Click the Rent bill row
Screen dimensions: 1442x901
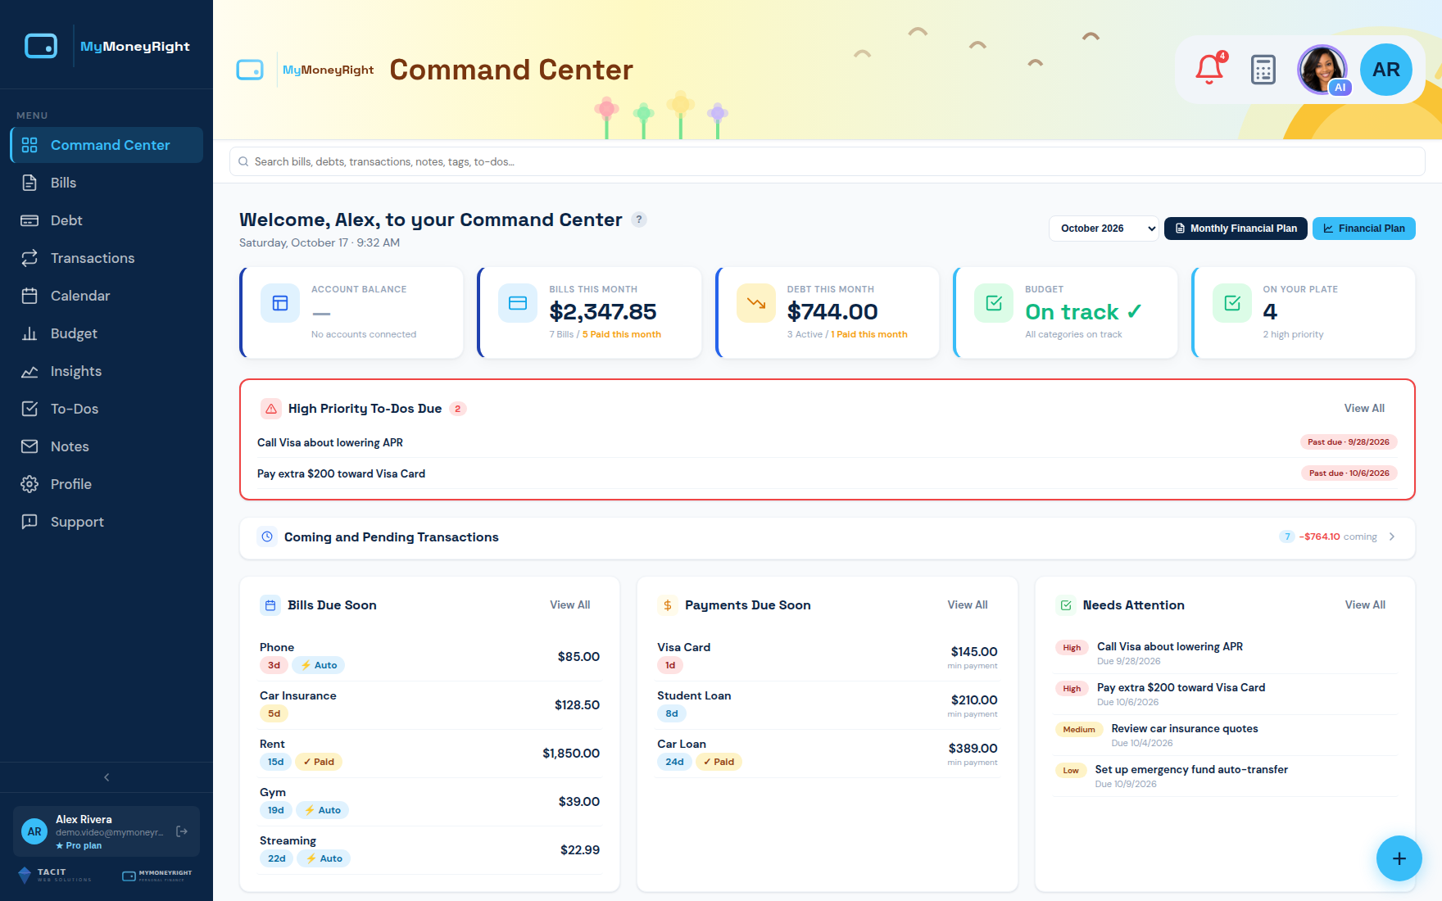(430, 754)
